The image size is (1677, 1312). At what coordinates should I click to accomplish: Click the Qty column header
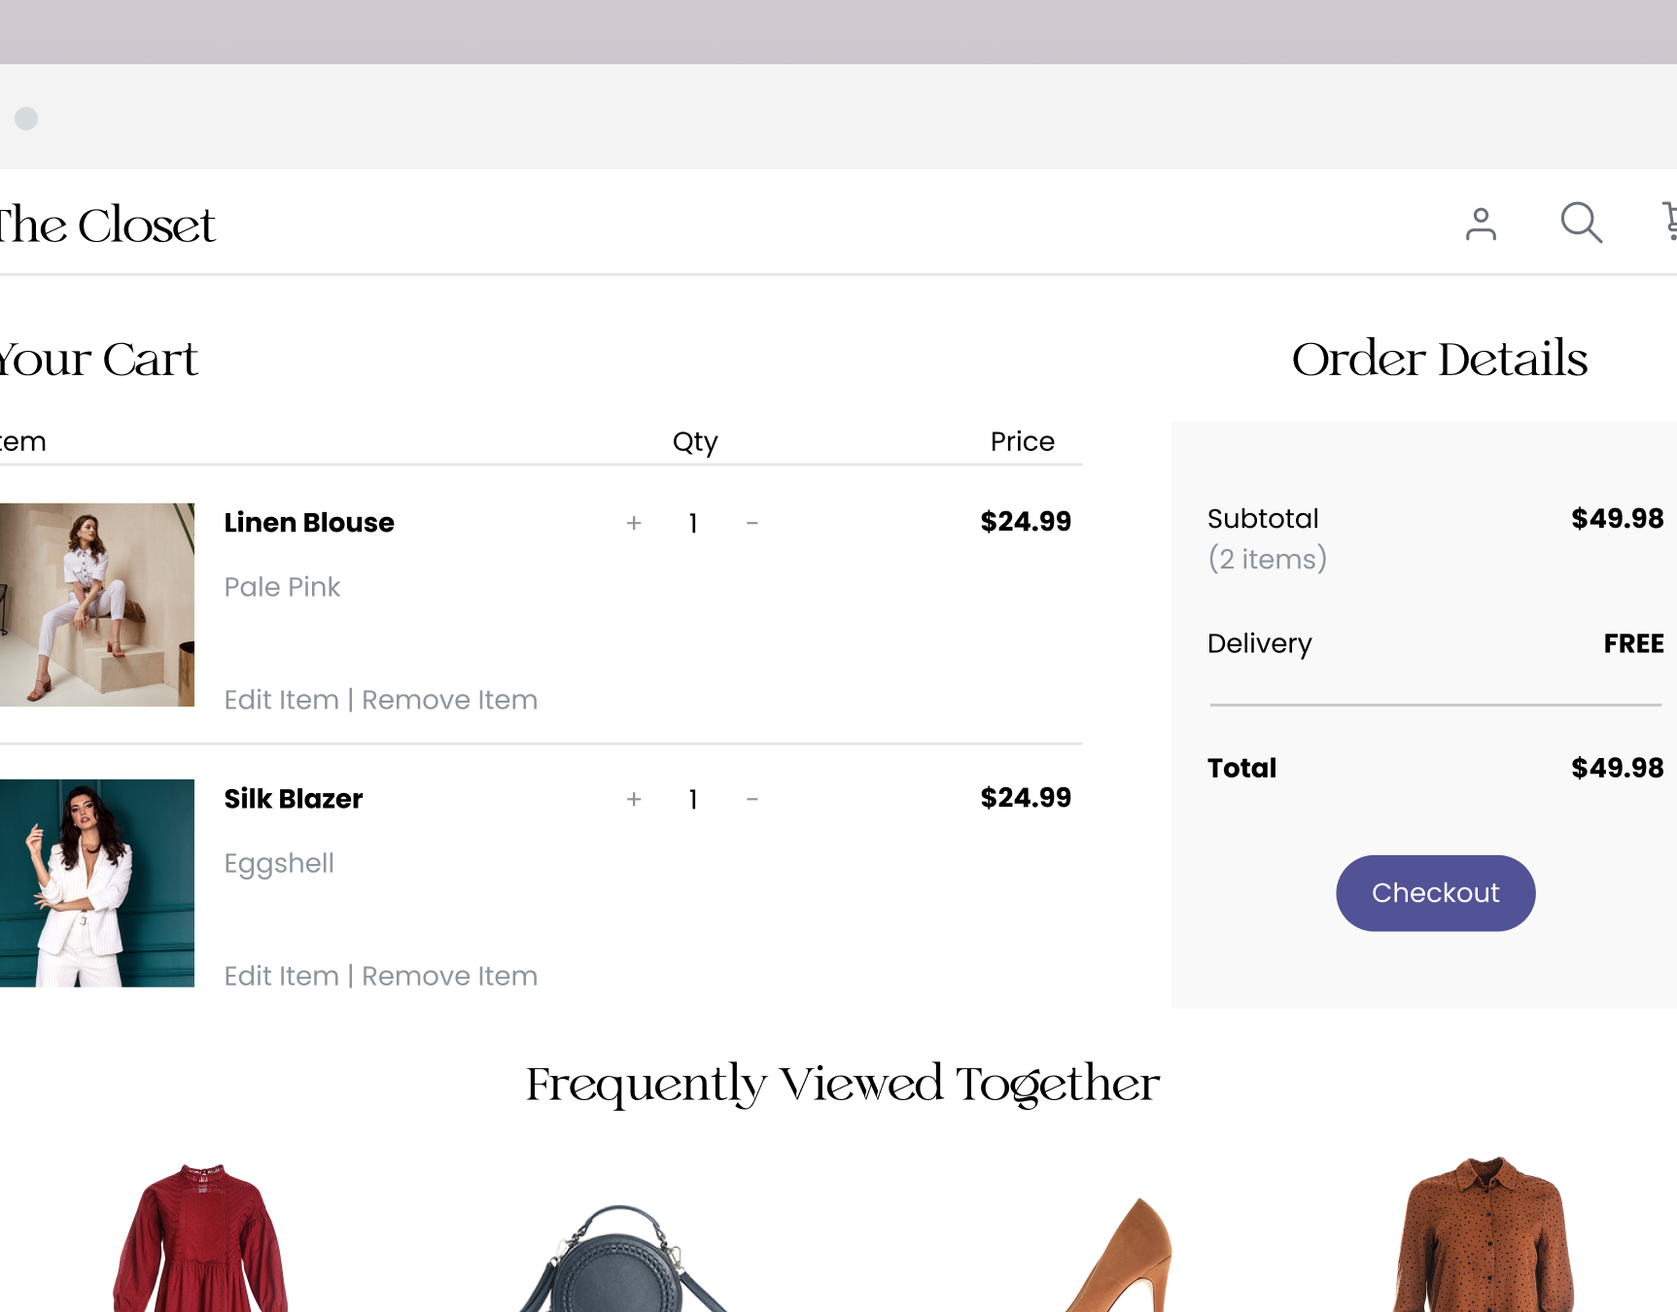tap(695, 442)
